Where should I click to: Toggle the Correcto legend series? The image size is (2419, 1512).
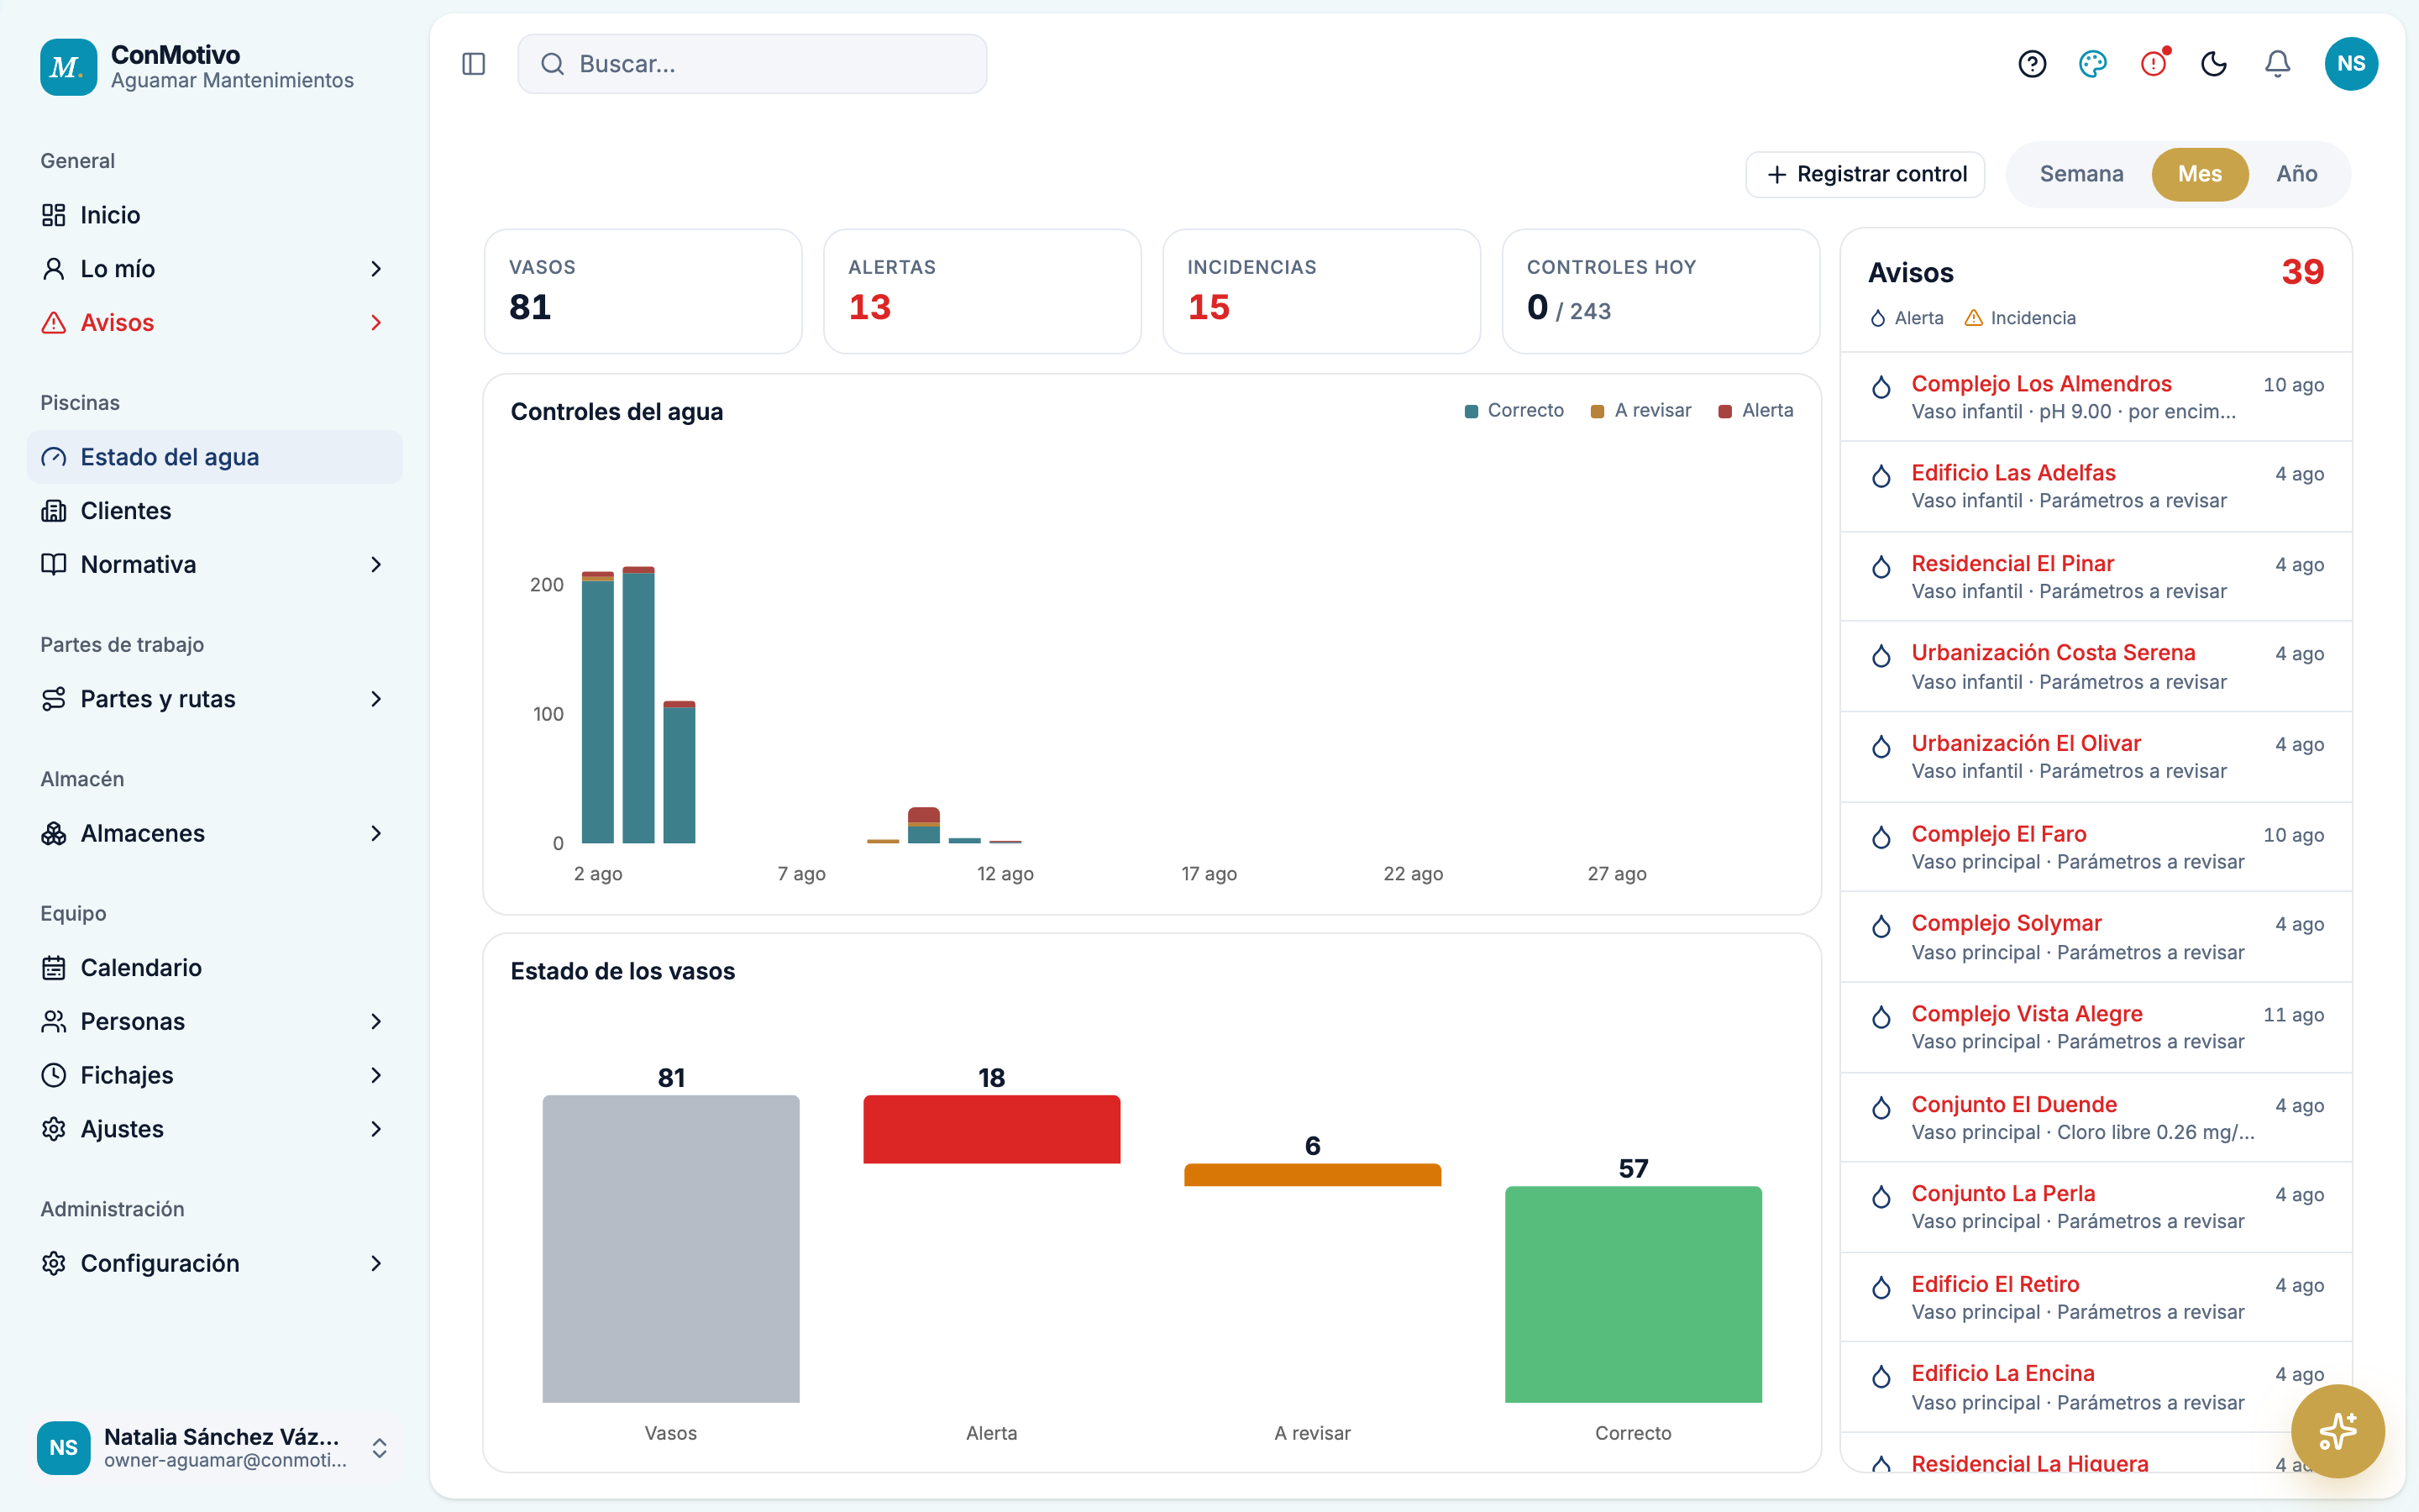pos(1514,411)
